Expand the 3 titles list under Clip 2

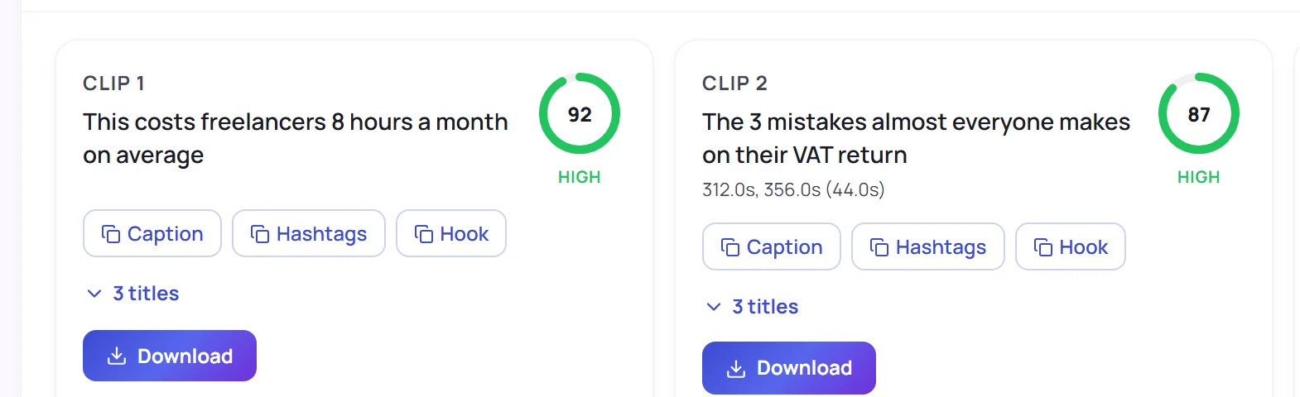(753, 307)
